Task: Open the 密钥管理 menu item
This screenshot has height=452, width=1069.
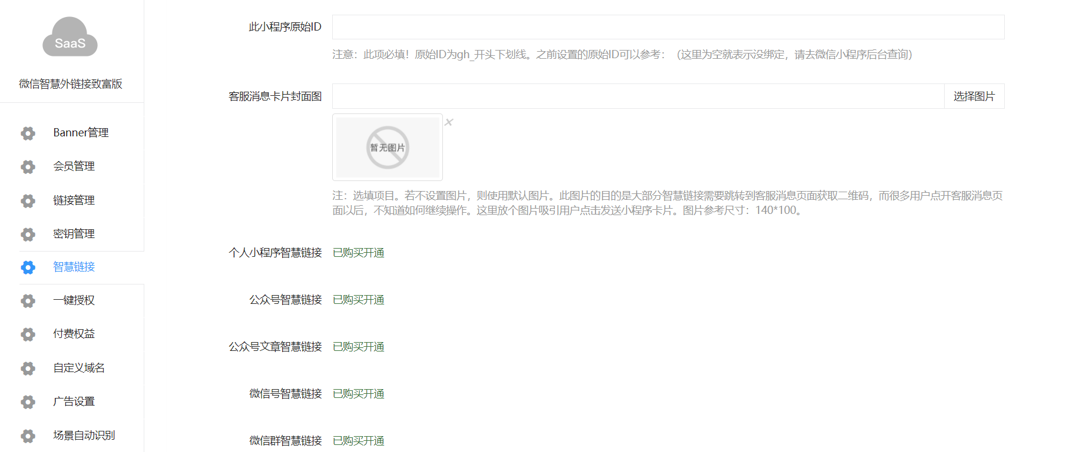Action: click(74, 234)
